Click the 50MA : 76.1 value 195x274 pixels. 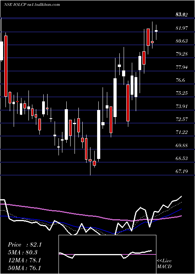24,268
